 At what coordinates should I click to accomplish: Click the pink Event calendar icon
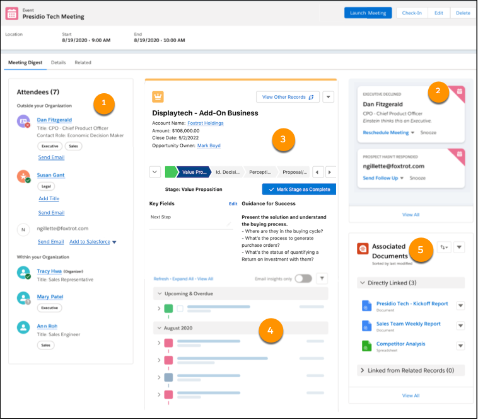pos(12,14)
